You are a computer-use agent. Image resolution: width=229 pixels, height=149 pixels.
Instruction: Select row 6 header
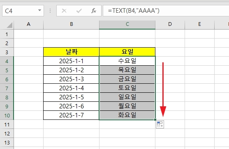click(7, 79)
